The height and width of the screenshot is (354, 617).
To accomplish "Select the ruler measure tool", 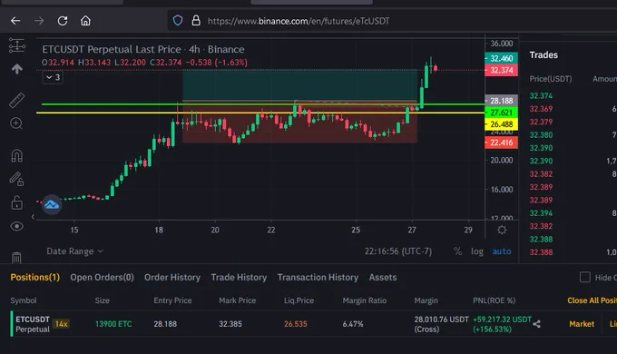I will pos(16,101).
